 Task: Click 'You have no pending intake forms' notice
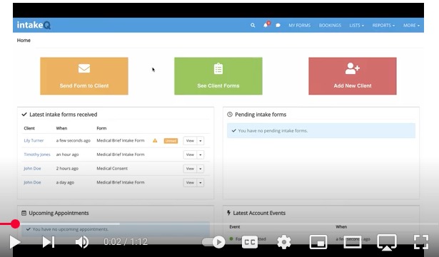click(x=321, y=130)
